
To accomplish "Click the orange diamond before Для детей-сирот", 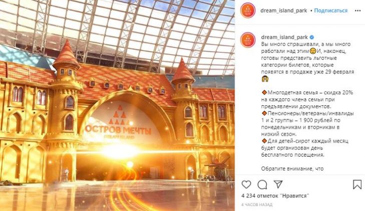I will click(264, 141).
